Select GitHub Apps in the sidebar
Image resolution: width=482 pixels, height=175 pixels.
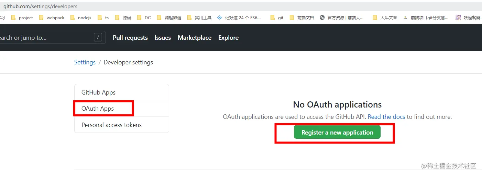[122, 92]
